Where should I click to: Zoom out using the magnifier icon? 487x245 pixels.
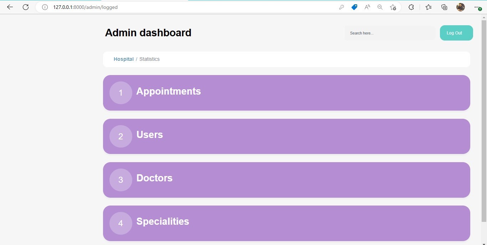tap(380, 7)
